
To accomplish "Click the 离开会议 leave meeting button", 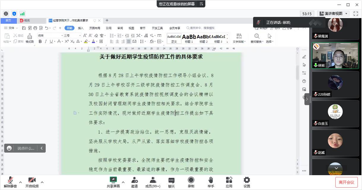I will pos(347,182).
